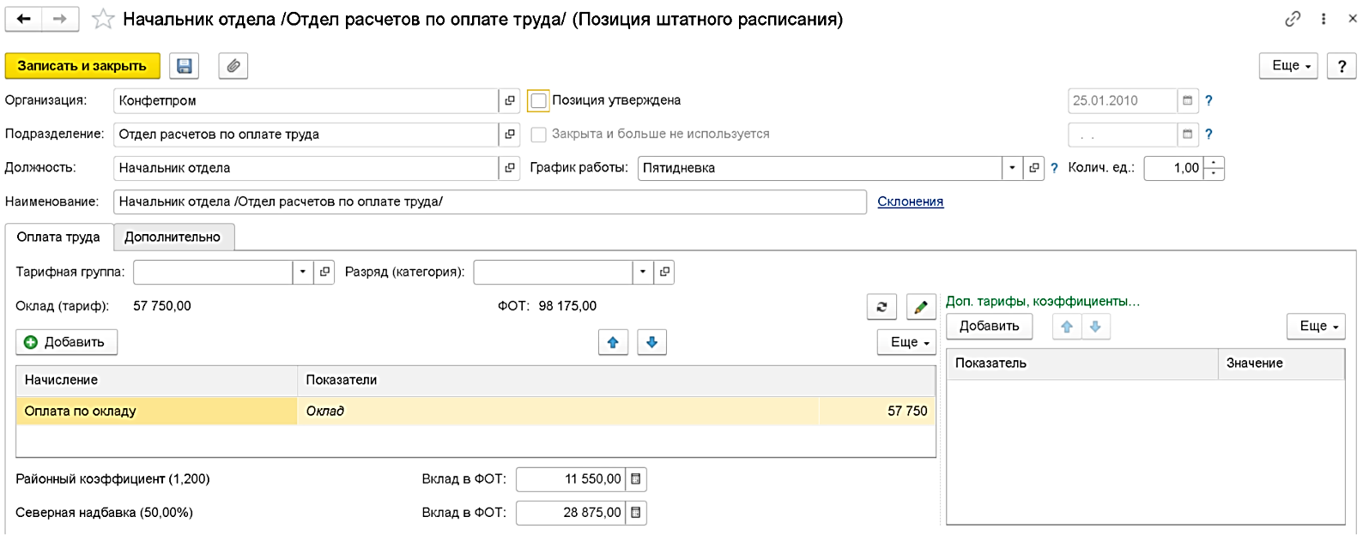This screenshot has width=1369, height=535.
Task: Open calendar for date 25.01.2010
Action: coord(1188,100)
